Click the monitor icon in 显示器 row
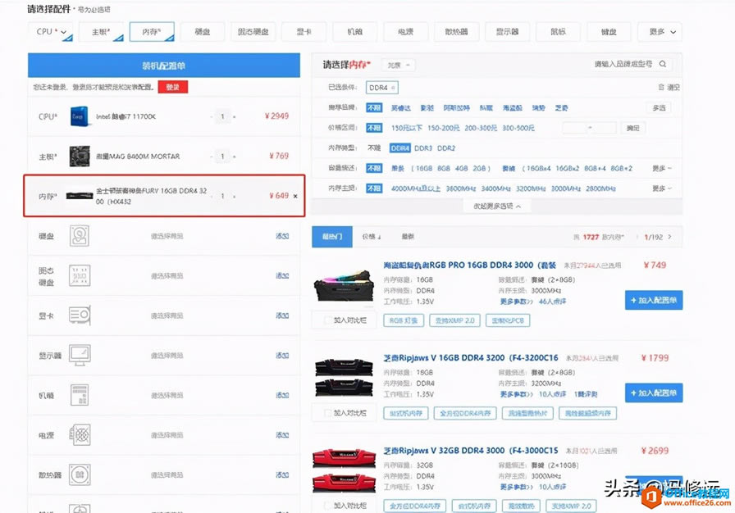Image resolution: width=735 pixels, height=513 pixels. pyautogui.click(x=80, y=356)
